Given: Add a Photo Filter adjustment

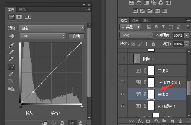Looking at the screenshot, I should click(153, 2).
